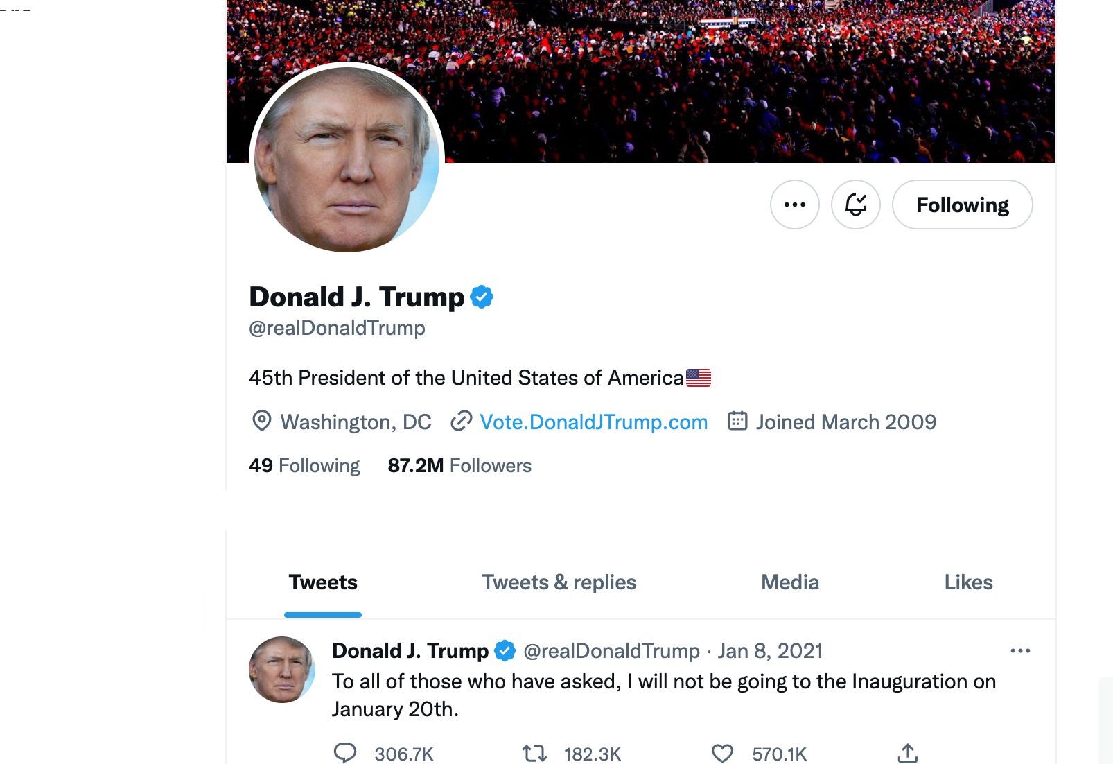This screenshot has height=764, width=1113.
Task: Open the Likes tab
Action: (968, 582)
